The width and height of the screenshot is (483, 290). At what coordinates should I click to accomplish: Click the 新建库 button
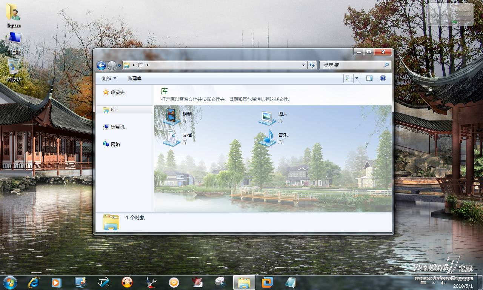point(135,78)
